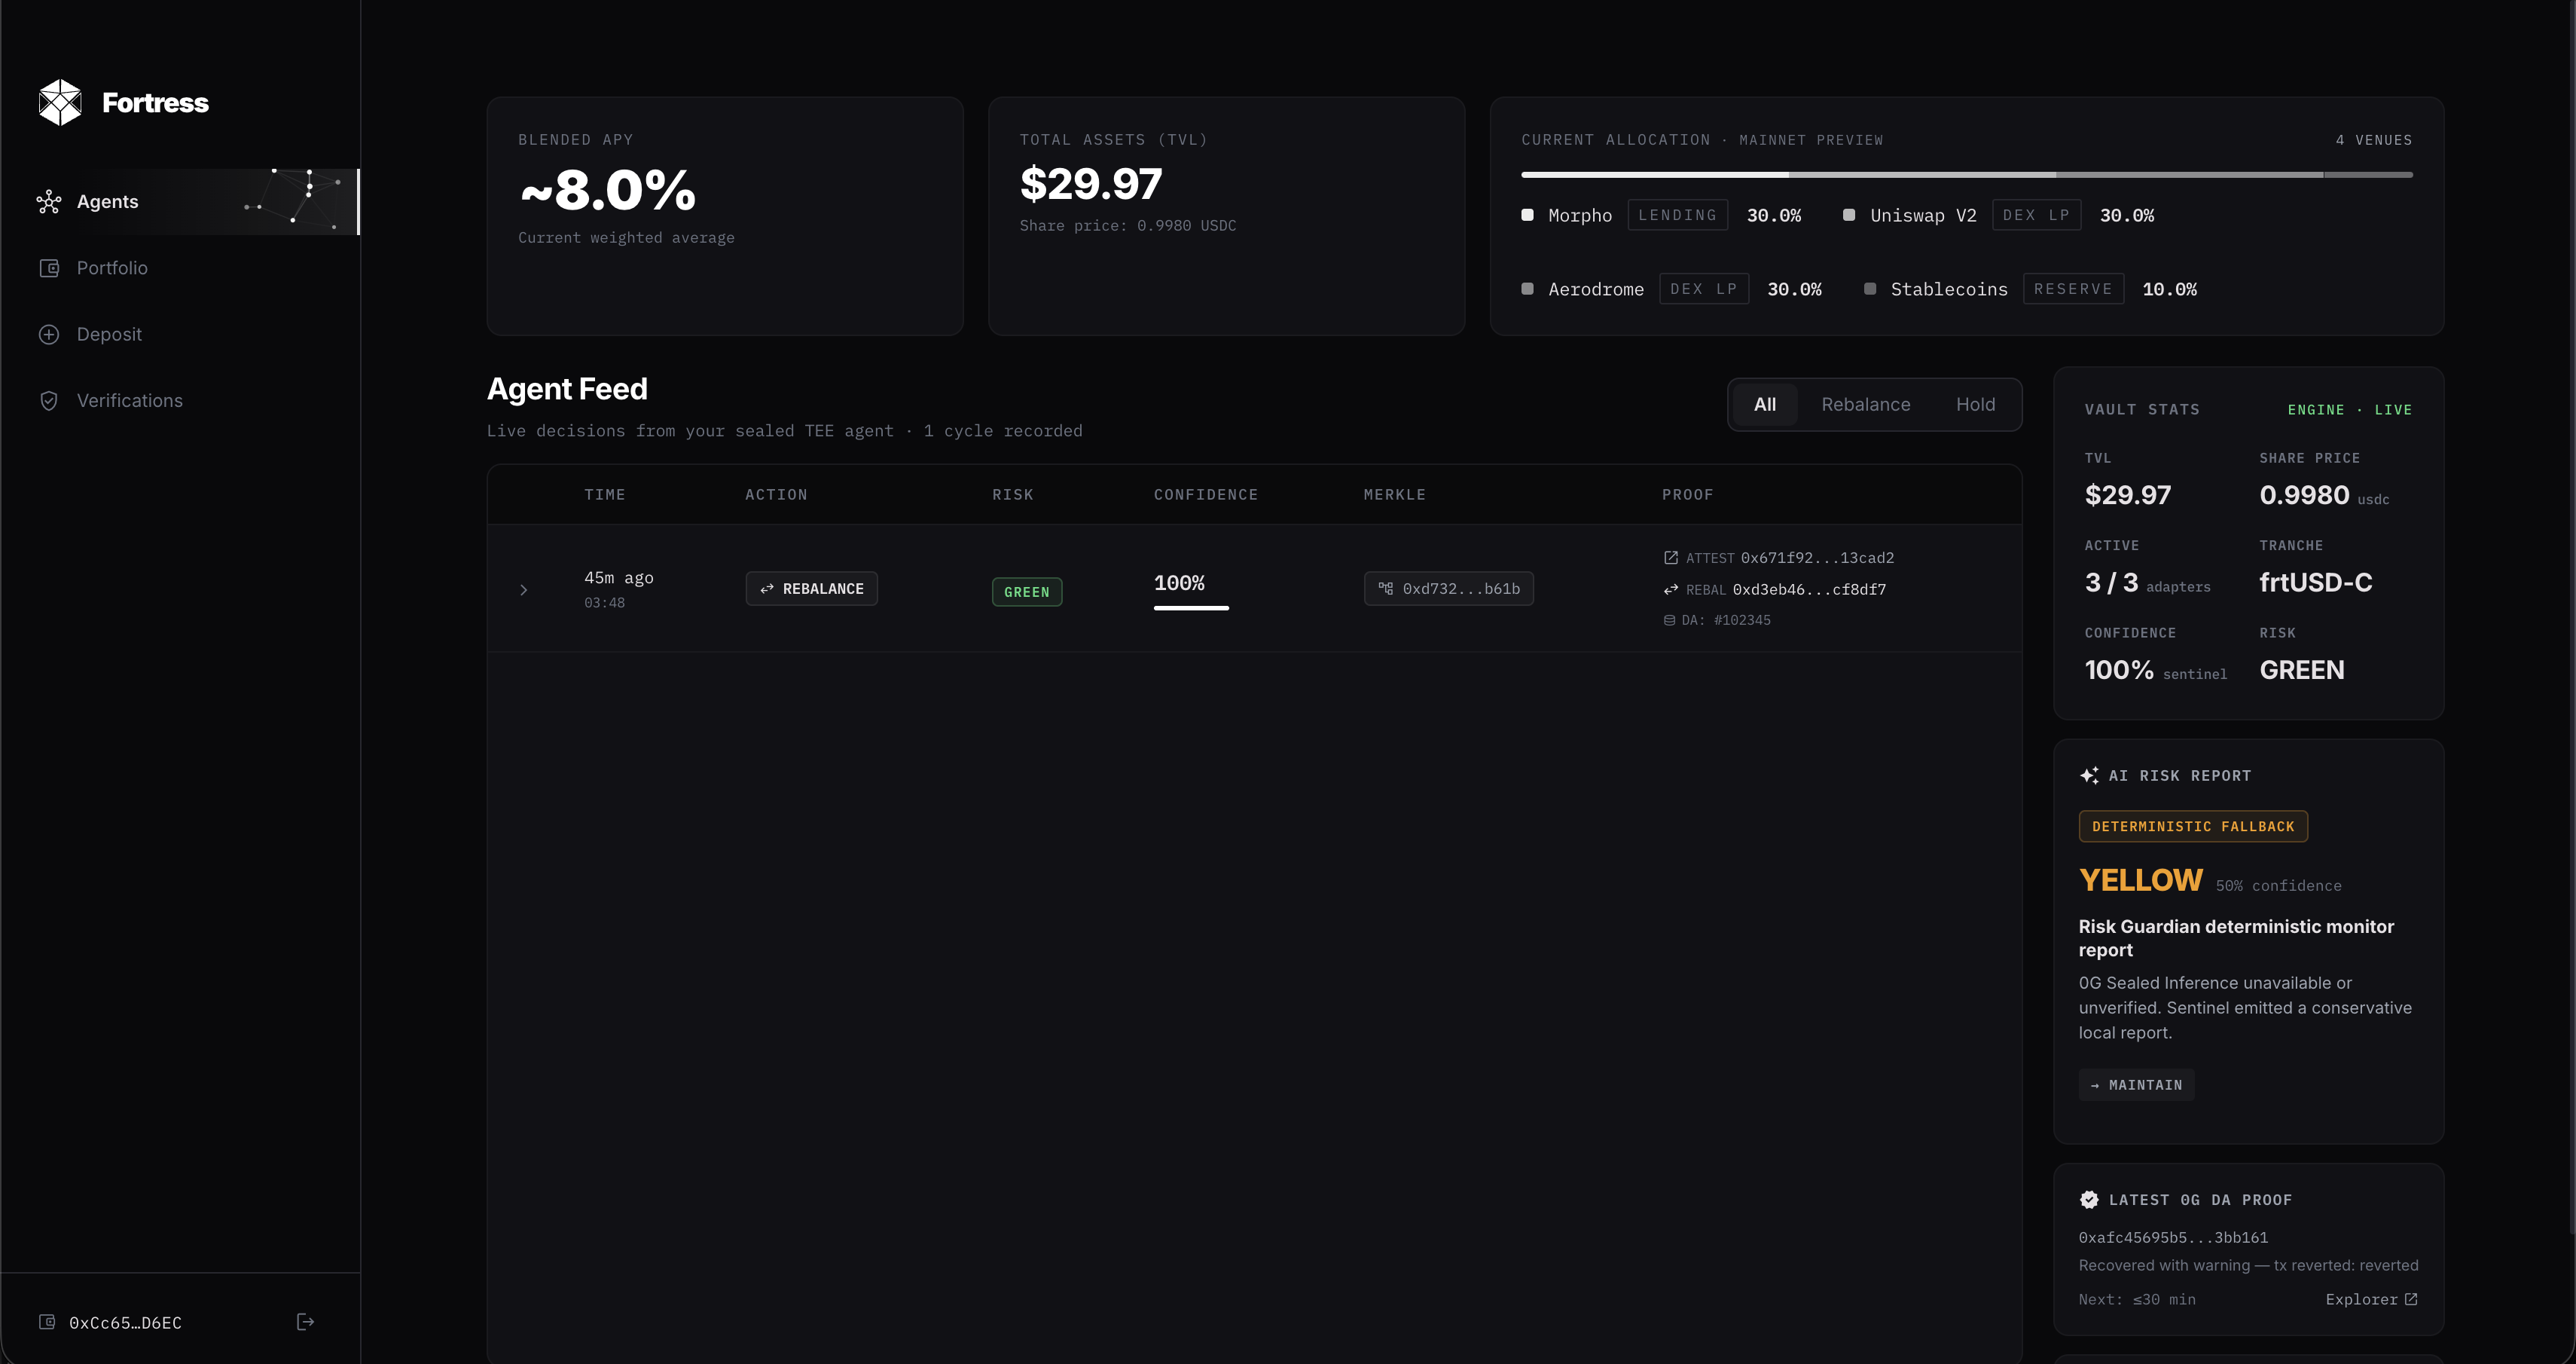This screenshot has height=1364, width=2576.
Task: Click the DETERMINISTIC FALLBACK badge
Action: pyautogui.click(x=2193, y=827)
